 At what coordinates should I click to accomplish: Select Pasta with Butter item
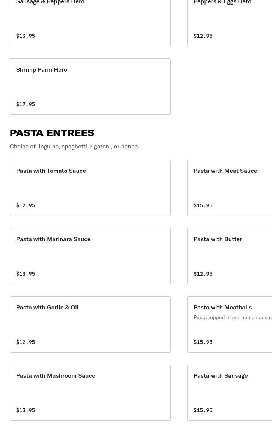[x=230, y=256]
